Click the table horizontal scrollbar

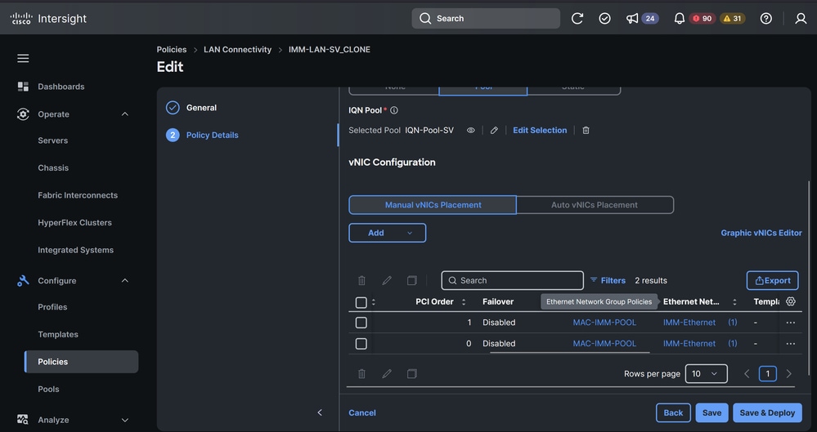(569, 352)
